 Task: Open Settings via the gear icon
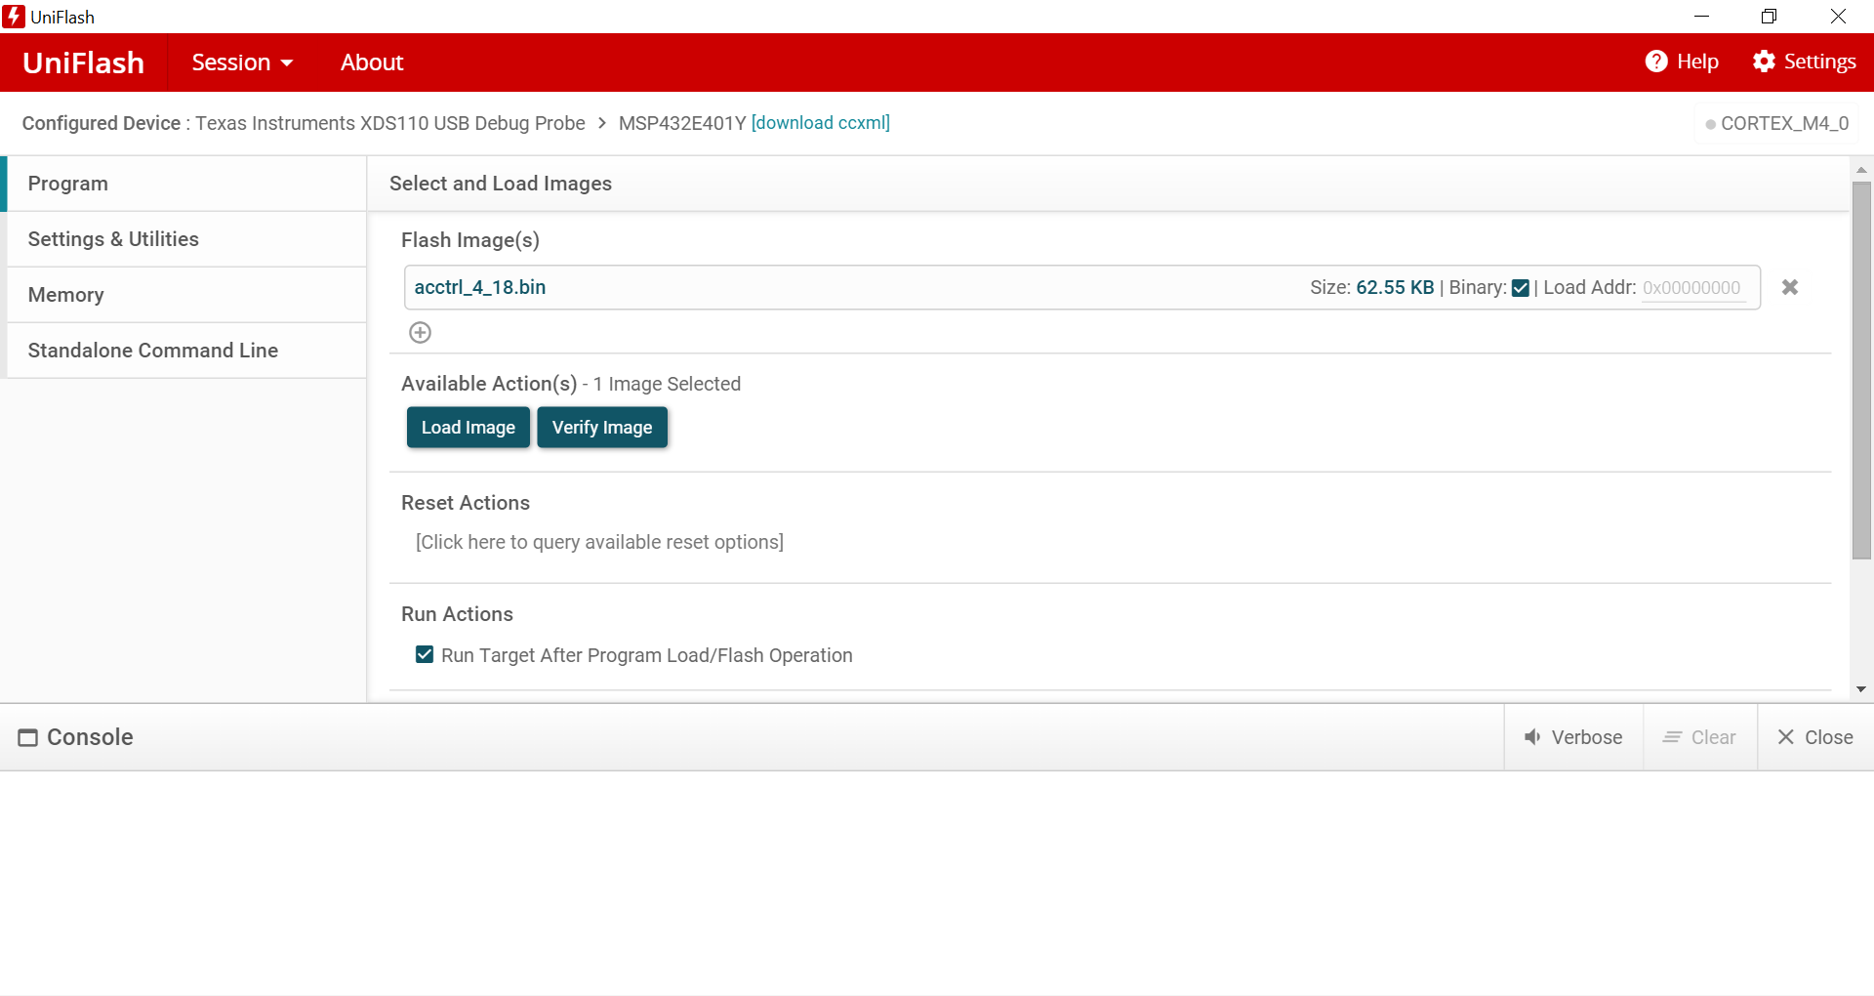pyautogui.click(x=1763, y=62)
